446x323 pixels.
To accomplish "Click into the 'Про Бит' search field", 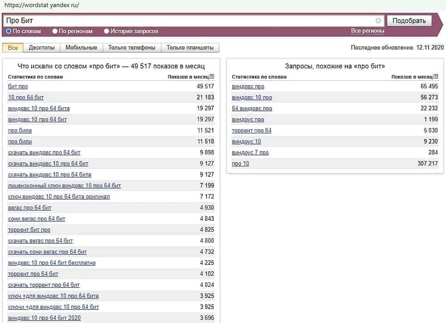I will (x=187, y=21).
